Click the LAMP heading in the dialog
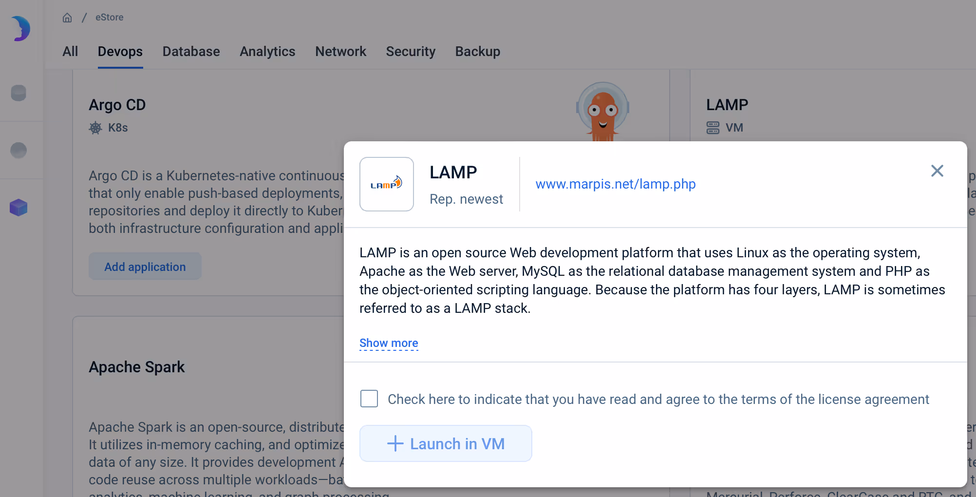The image size is (976, 497). point(453,172)
